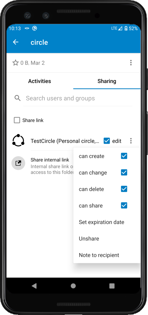The image size is (148, 315).
Task: Tap the Android home navigation button
Action: [x=73, y=286]
